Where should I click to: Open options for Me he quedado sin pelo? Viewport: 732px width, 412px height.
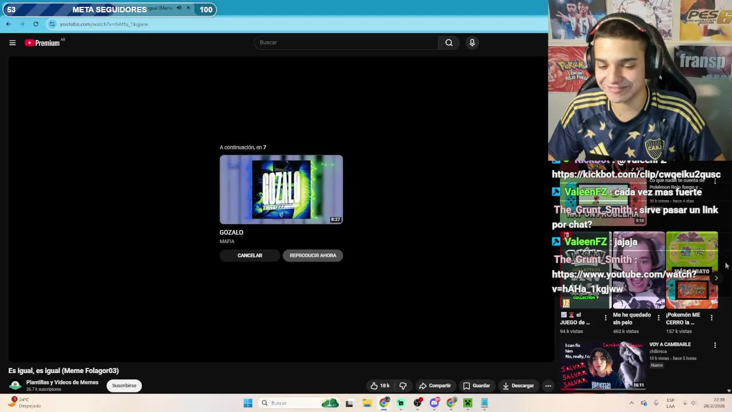pos(658,318)
